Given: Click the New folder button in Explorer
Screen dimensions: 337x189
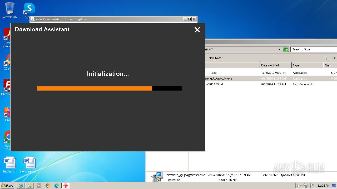Looking at the screenshot, I should 216,58.
